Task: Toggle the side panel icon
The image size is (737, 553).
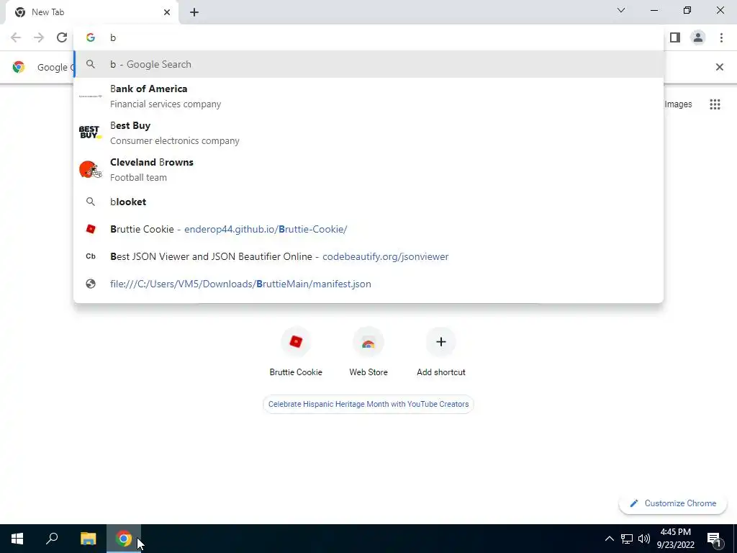Action: point(675,37)
